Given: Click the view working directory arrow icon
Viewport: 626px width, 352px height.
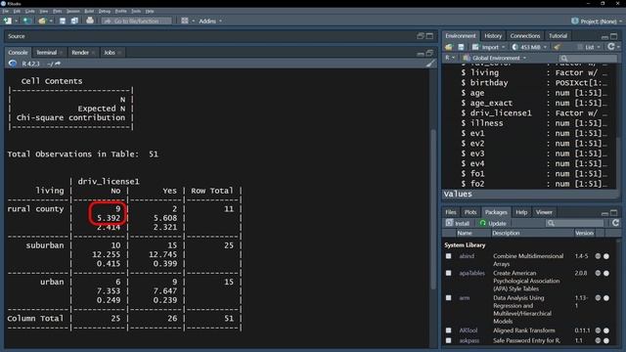Looking at the screenshot, I should [x=58, y=64].
